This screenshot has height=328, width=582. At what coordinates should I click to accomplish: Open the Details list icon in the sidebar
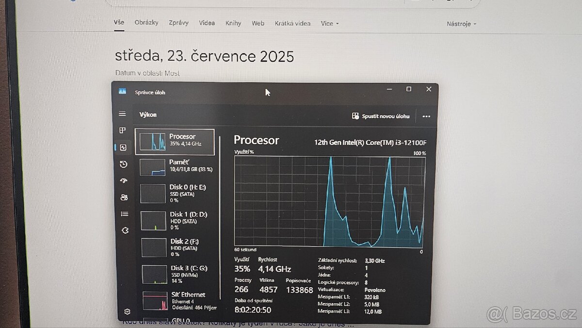click(x=125, y=214)
